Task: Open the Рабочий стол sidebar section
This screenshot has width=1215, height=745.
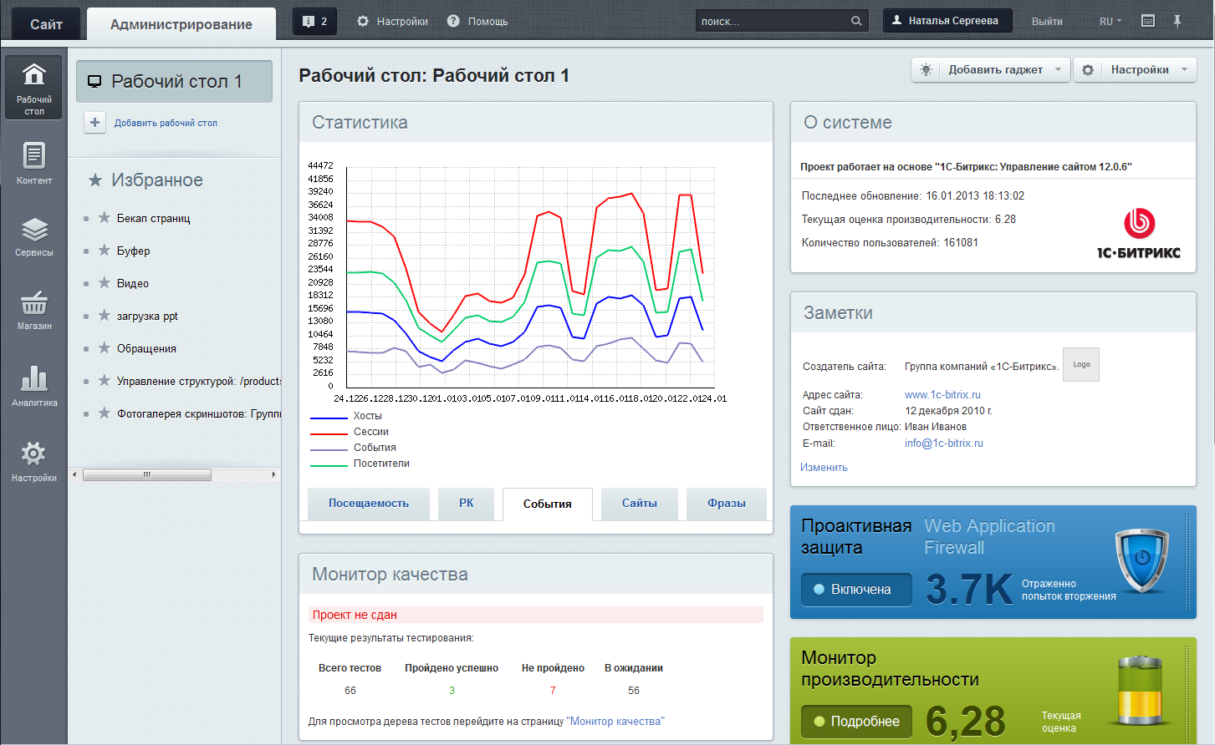Action: pos(33,87)
